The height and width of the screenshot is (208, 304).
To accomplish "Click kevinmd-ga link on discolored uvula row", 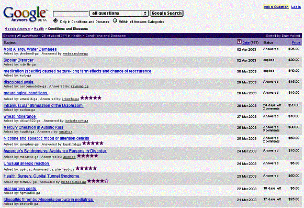I will (x=80, y=86).
